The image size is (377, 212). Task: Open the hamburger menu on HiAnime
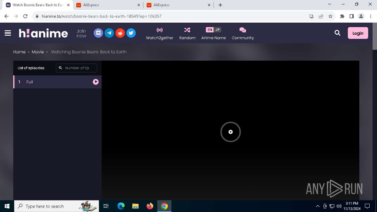click(x=8, y=33)
